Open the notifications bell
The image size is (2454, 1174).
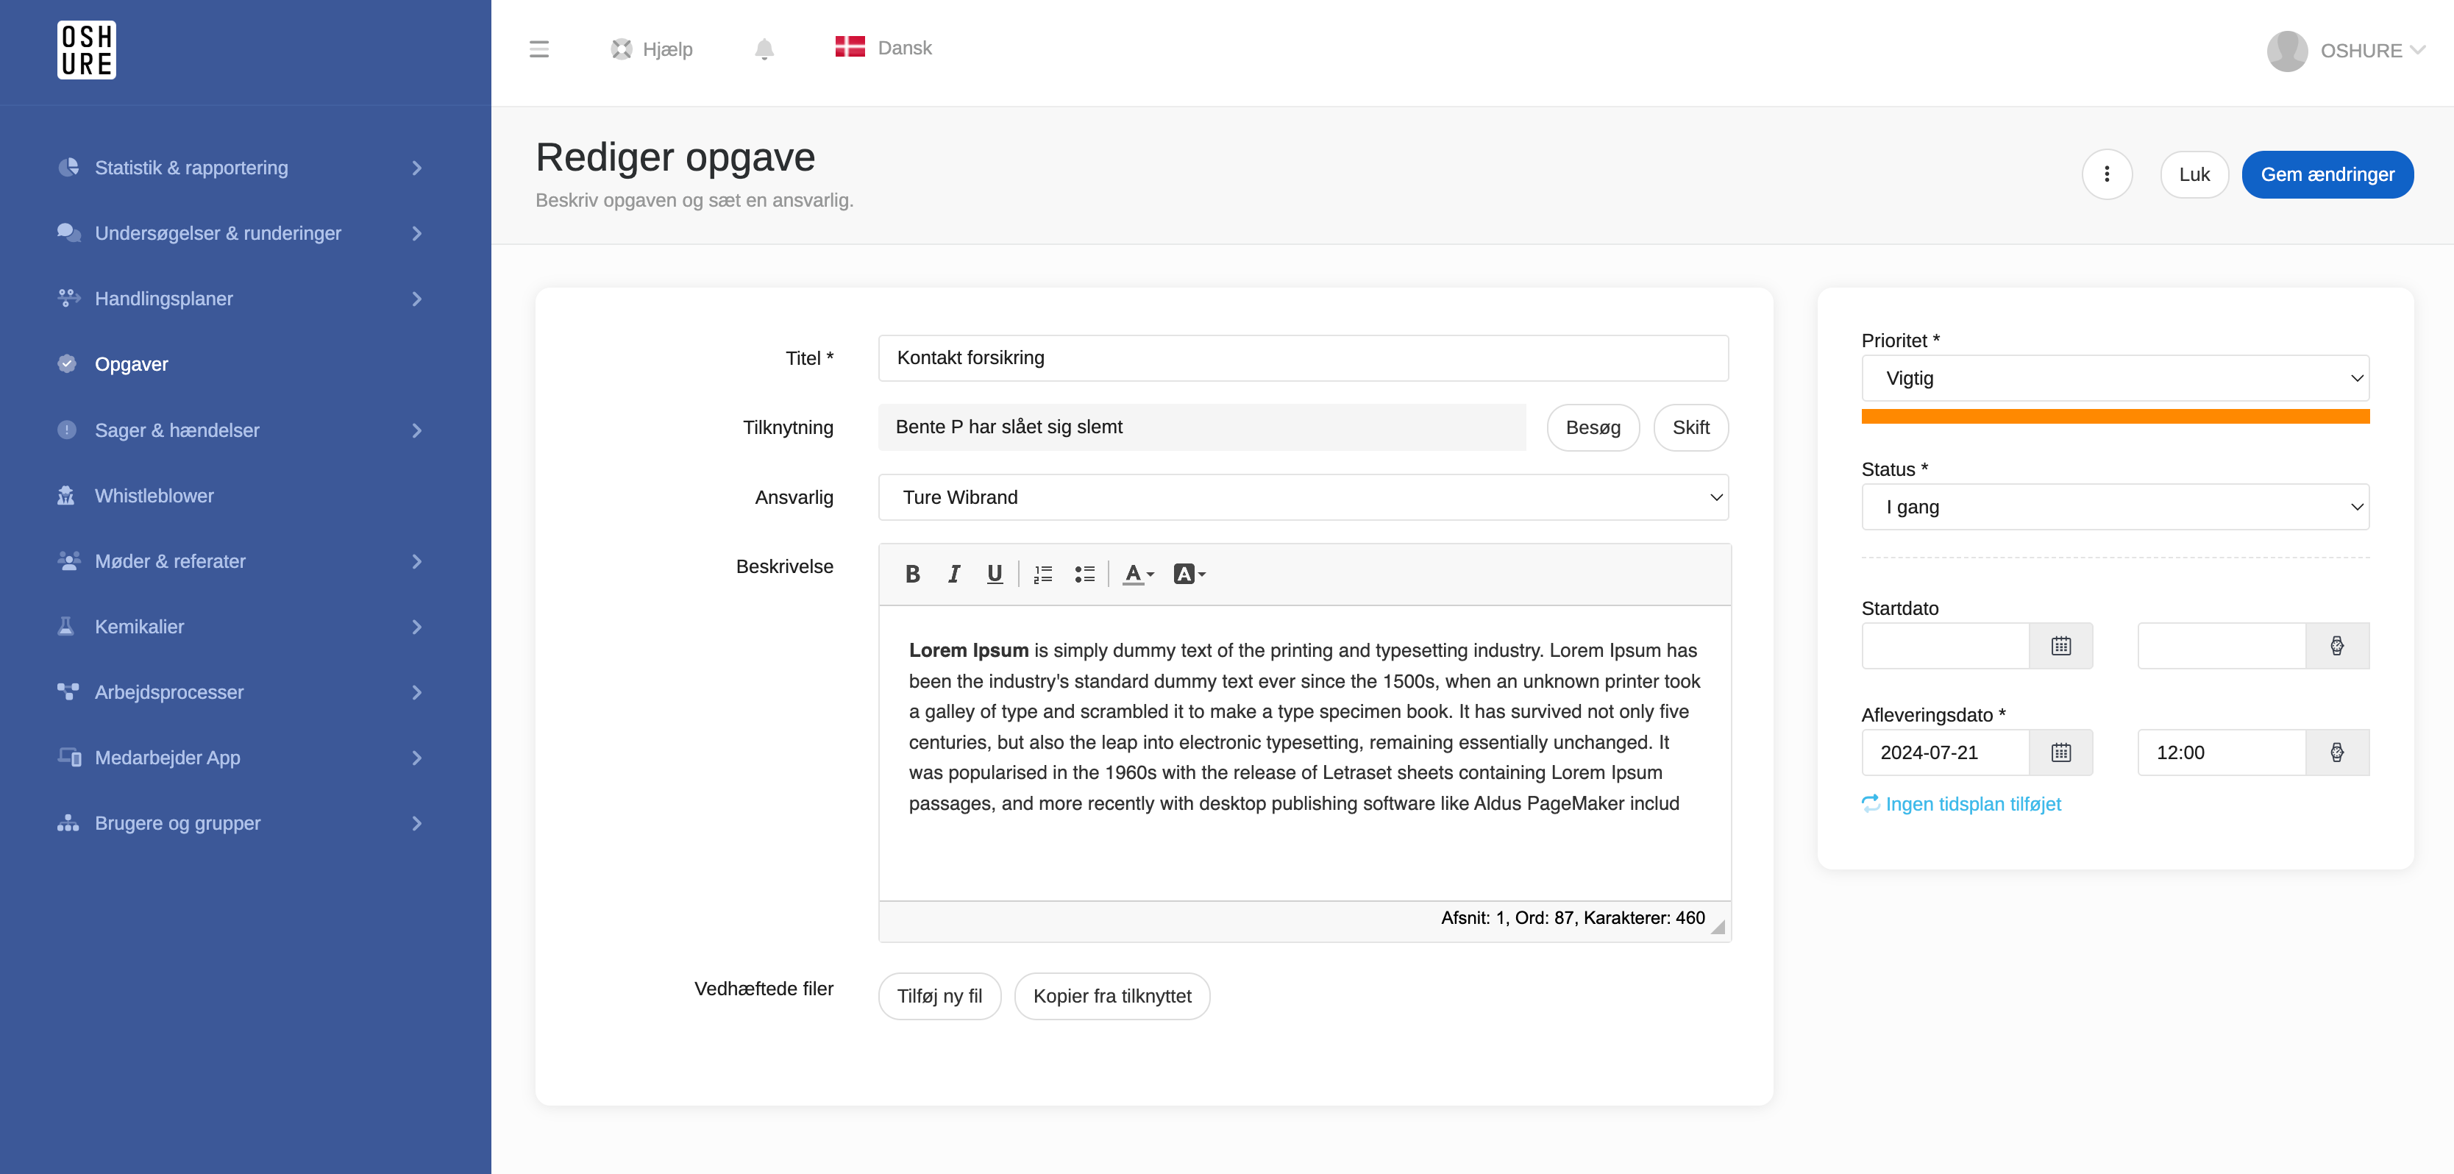(x=764, y=49)
